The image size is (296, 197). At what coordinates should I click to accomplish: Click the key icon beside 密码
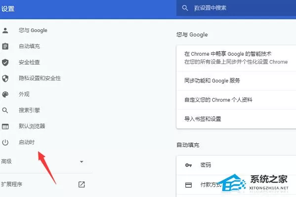tap(188, 165)
